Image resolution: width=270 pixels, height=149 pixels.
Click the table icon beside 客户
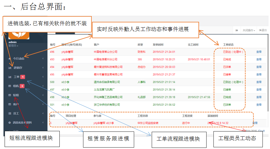10,104
